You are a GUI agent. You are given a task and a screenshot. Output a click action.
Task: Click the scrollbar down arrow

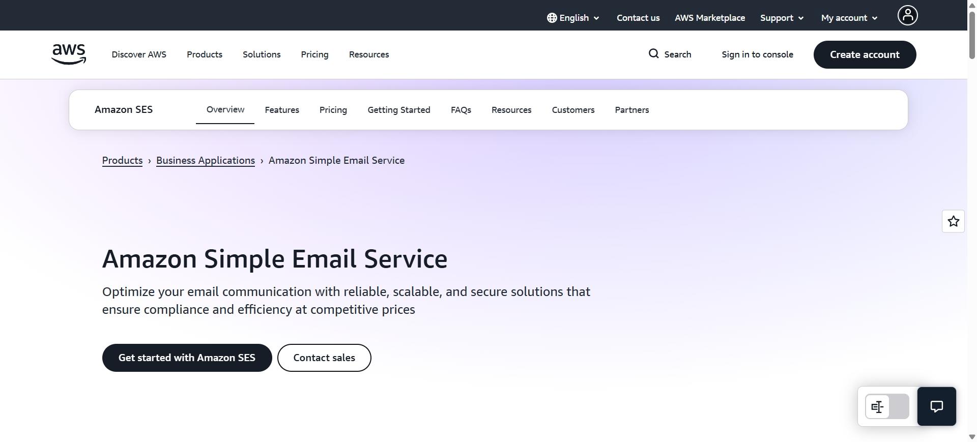pyautogui.click(x=972, y=437)
